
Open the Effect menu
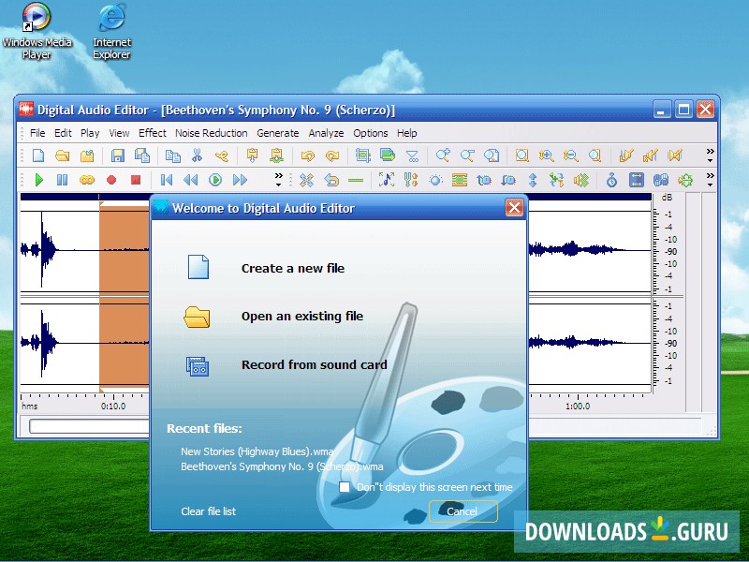[x=153, y=133]
